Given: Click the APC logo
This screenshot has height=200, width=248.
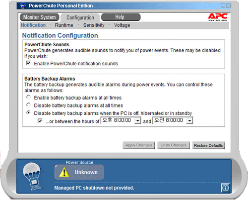Looking at the screenshot, I should 218,17.
